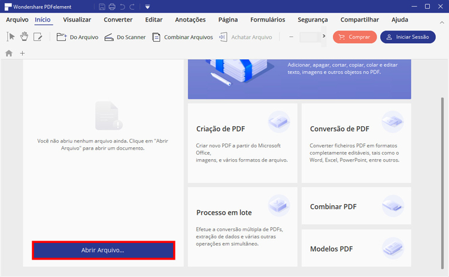Open the Conversão de PDF card

(x=356, y=143)
